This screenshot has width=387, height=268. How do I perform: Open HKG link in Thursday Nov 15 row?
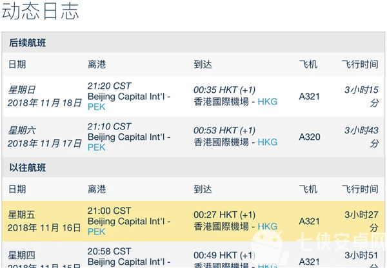tap(268, 265)
